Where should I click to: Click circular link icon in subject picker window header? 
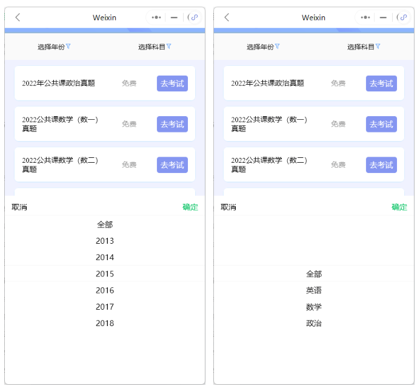[x=403, y=18]
